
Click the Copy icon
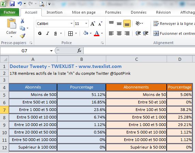pyautogui.click(x=23, y=28)
